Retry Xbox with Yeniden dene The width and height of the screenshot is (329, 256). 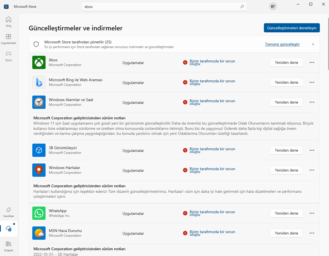286,62
